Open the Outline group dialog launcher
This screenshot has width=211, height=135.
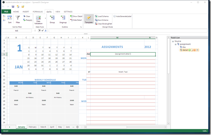click(x=81, y=27)
